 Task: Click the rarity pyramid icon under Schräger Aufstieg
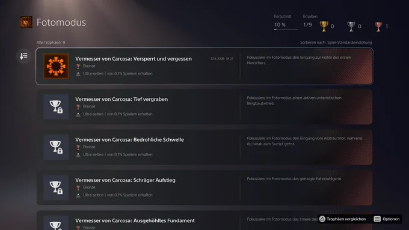(78, 195)
